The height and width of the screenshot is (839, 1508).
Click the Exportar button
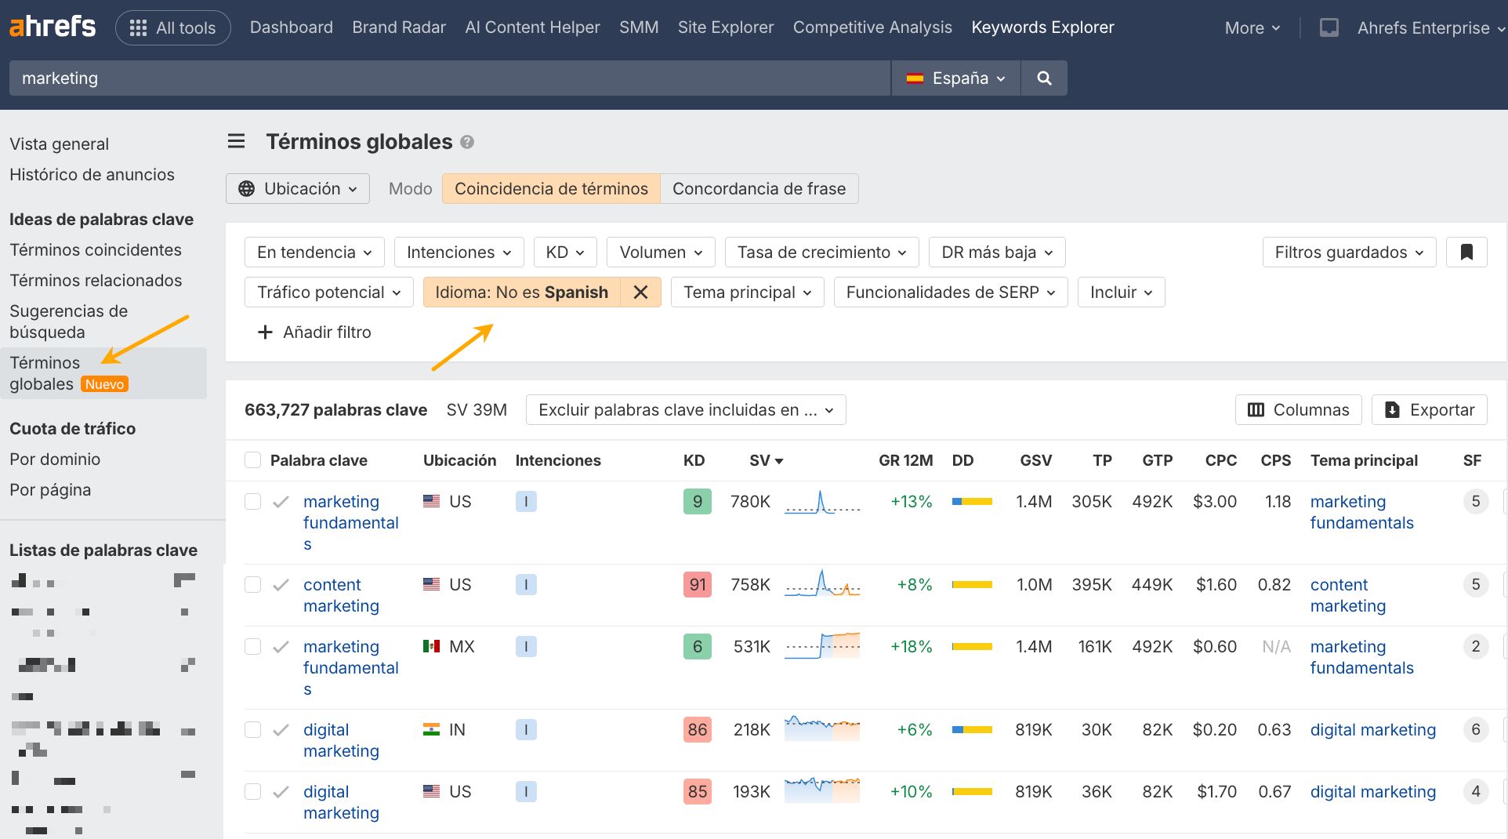(x=1429, y=410)
